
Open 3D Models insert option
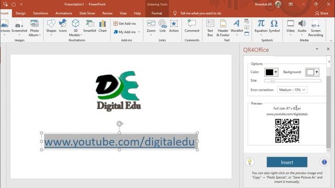tap(75, 28)
